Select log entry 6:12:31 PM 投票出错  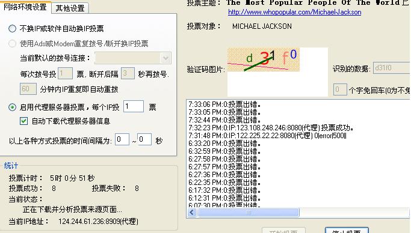click(224, 198)
